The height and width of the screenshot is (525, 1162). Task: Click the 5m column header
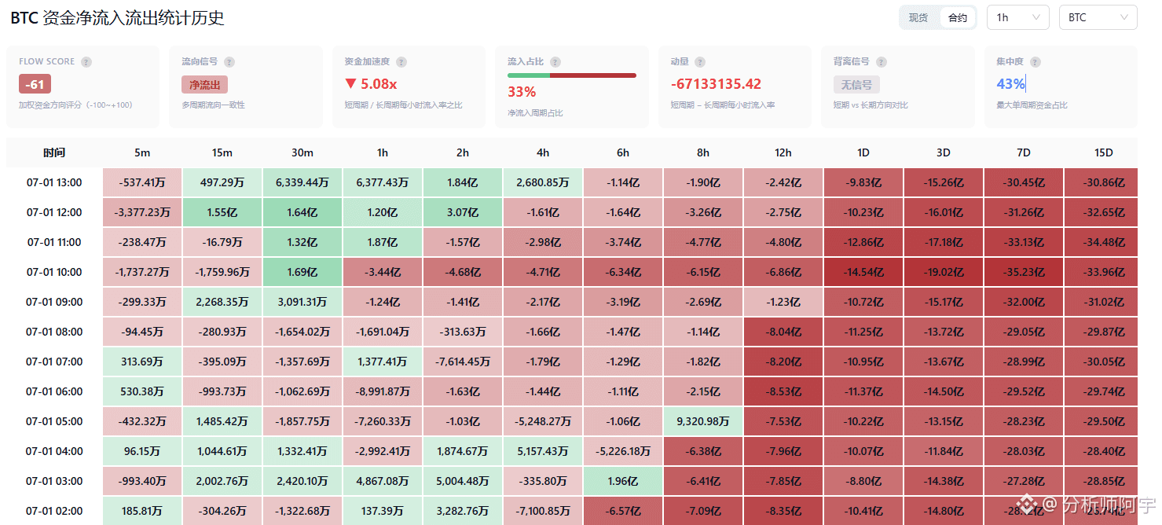(x=142, y=152)
